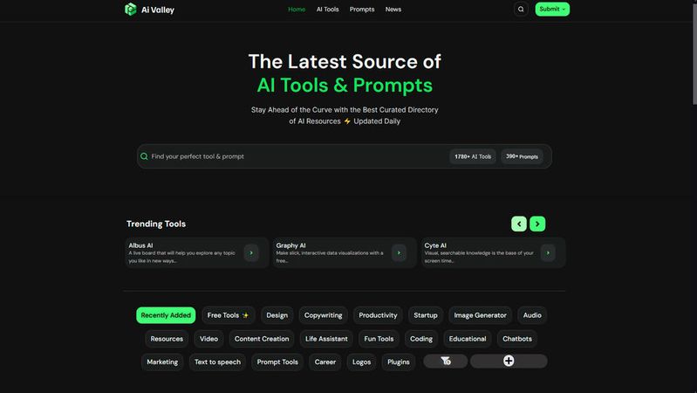Open Graphy AI via its arrow icon
697x393 pixels.
(x=399, y=252)
